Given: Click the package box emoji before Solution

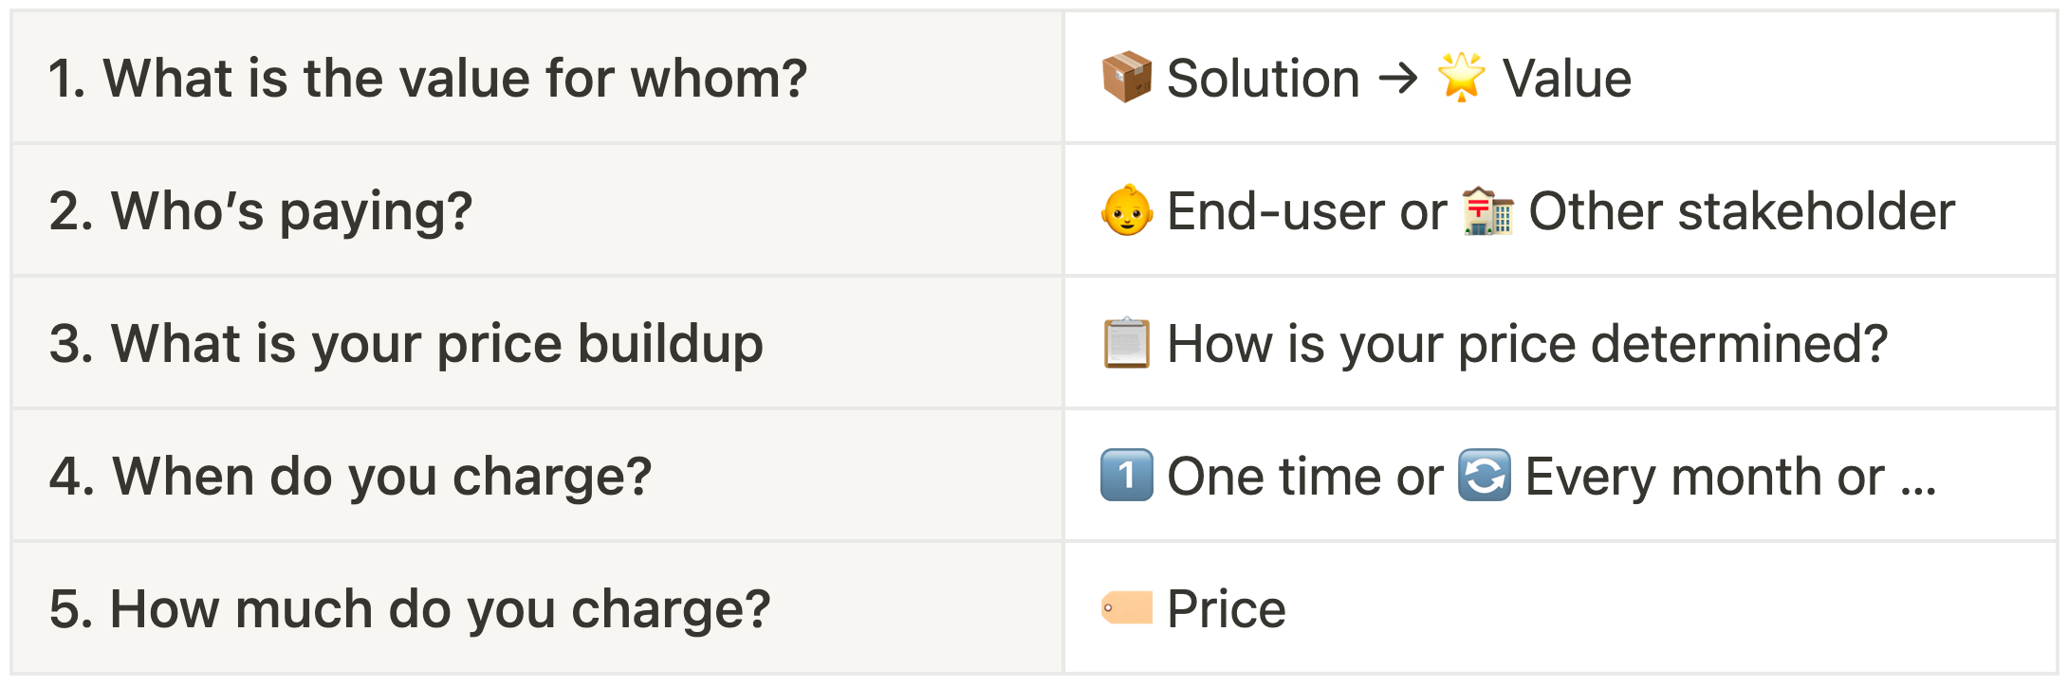Looking at the screenshot, I should click(1127, 78).
